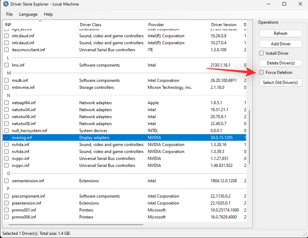Check the oemextension.inf Extensions entry
Image resolution: width=308 pixels, height=238 pixels.
click(x=7, y=181)
